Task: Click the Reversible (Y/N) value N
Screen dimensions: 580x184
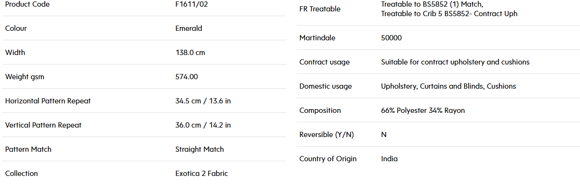Action: click(x=384, y=135)
